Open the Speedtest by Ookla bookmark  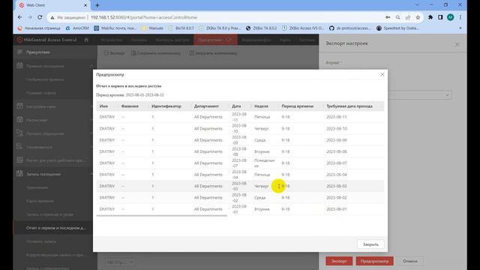[397, 28]
